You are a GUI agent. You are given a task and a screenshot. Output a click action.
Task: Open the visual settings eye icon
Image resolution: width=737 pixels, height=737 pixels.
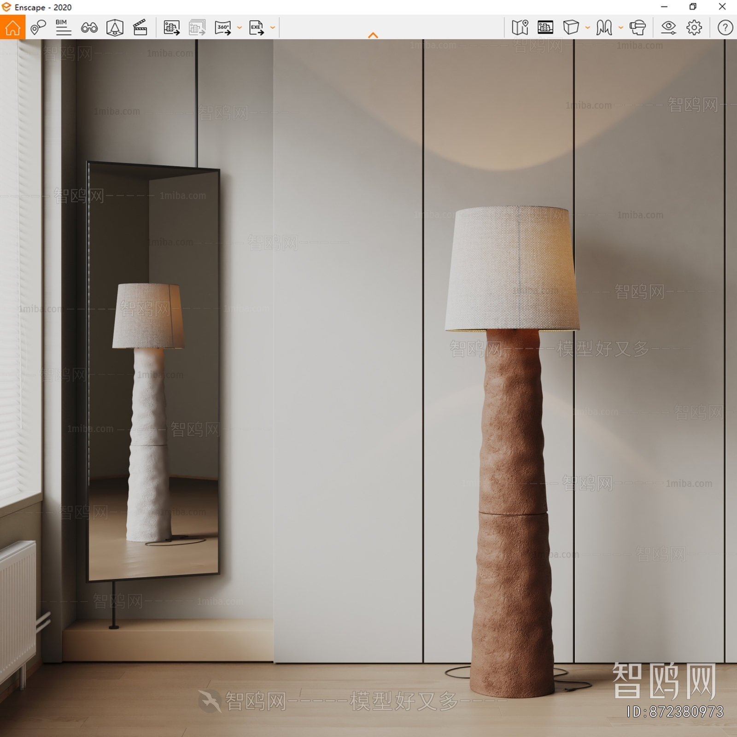(x=668, y=28)
